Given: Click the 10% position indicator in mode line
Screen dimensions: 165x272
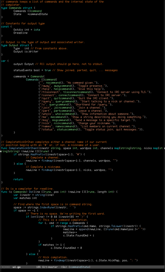Looking at the screenshot, I should tap(38, 267).
